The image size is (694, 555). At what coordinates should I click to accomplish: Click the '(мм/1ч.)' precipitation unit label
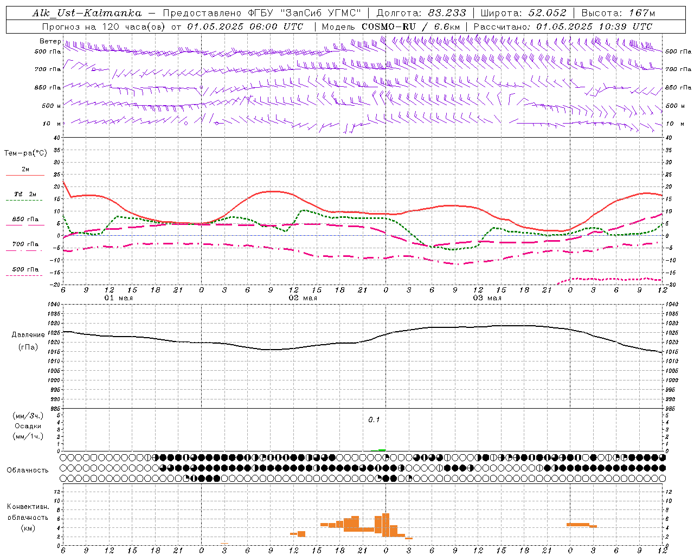[28, 436]
